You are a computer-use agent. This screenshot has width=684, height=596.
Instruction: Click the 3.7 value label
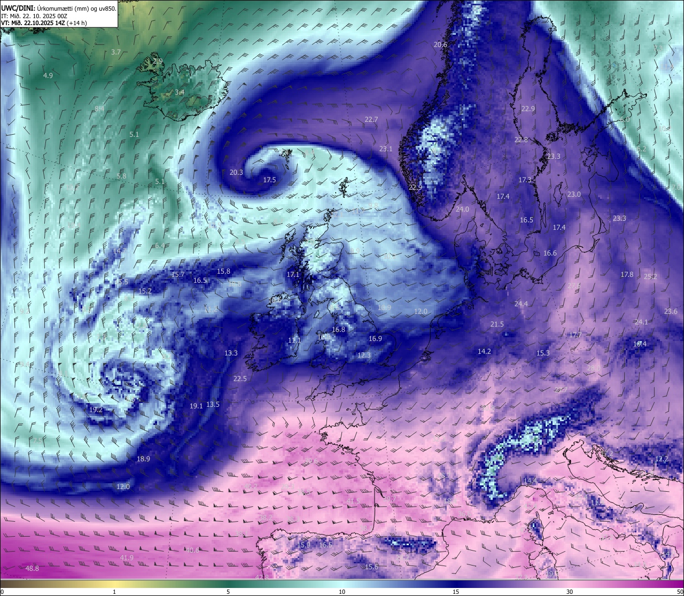tap(116, 52)
